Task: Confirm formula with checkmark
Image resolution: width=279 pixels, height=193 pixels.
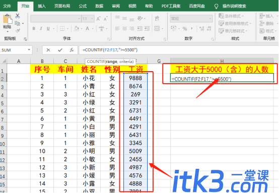Action: coord(60,50)
